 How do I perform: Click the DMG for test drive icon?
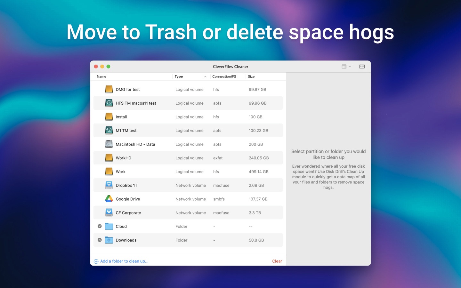pyautogui.click(x=109, y=89)
